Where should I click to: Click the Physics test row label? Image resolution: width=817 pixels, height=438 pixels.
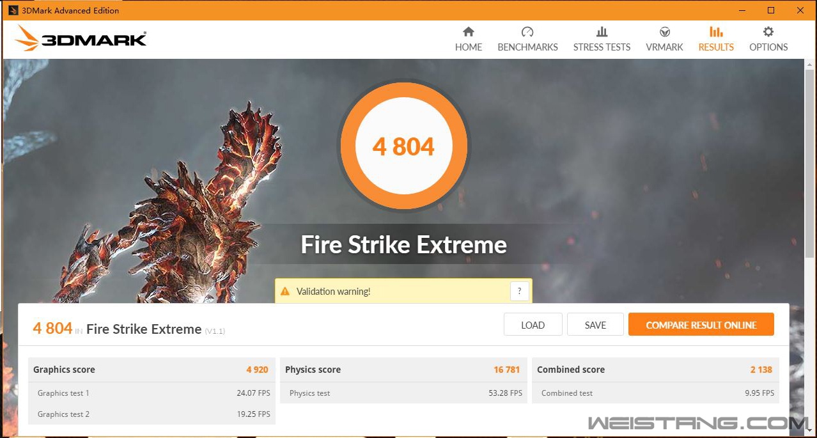(309, 393)
